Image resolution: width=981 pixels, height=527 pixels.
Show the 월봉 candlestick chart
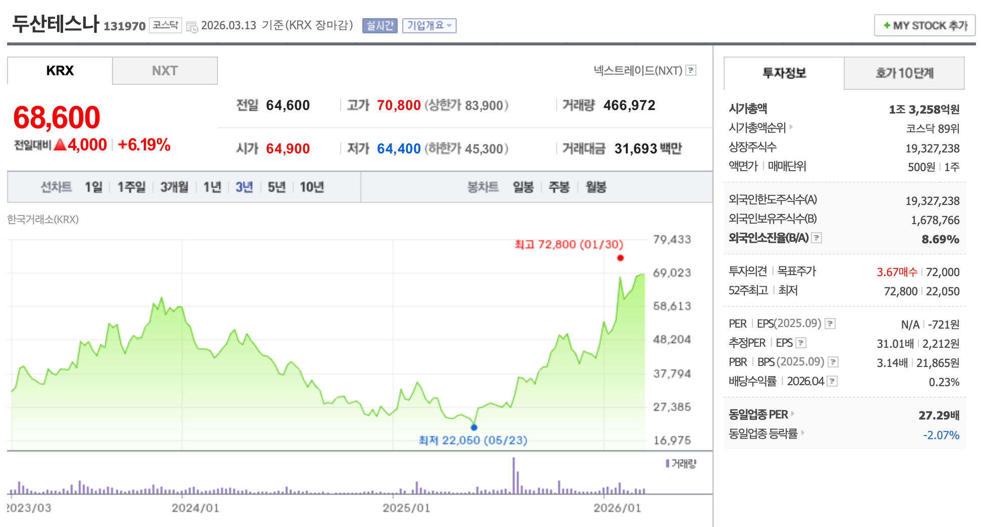tap(596, 187)
